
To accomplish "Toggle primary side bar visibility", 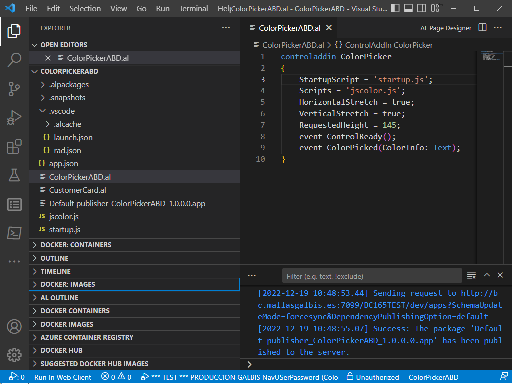I will coord(395,8).
